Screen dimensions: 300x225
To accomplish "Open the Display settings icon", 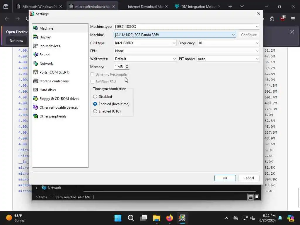I will pyautogui.click(x=35, y=37).
